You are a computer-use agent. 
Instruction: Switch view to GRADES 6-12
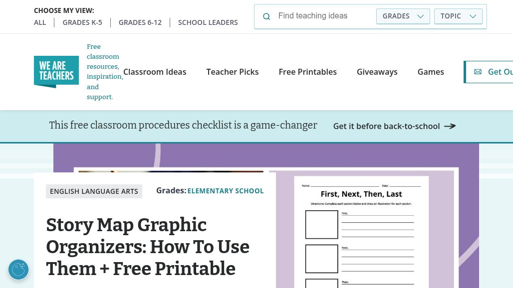[x=140, y=22]
